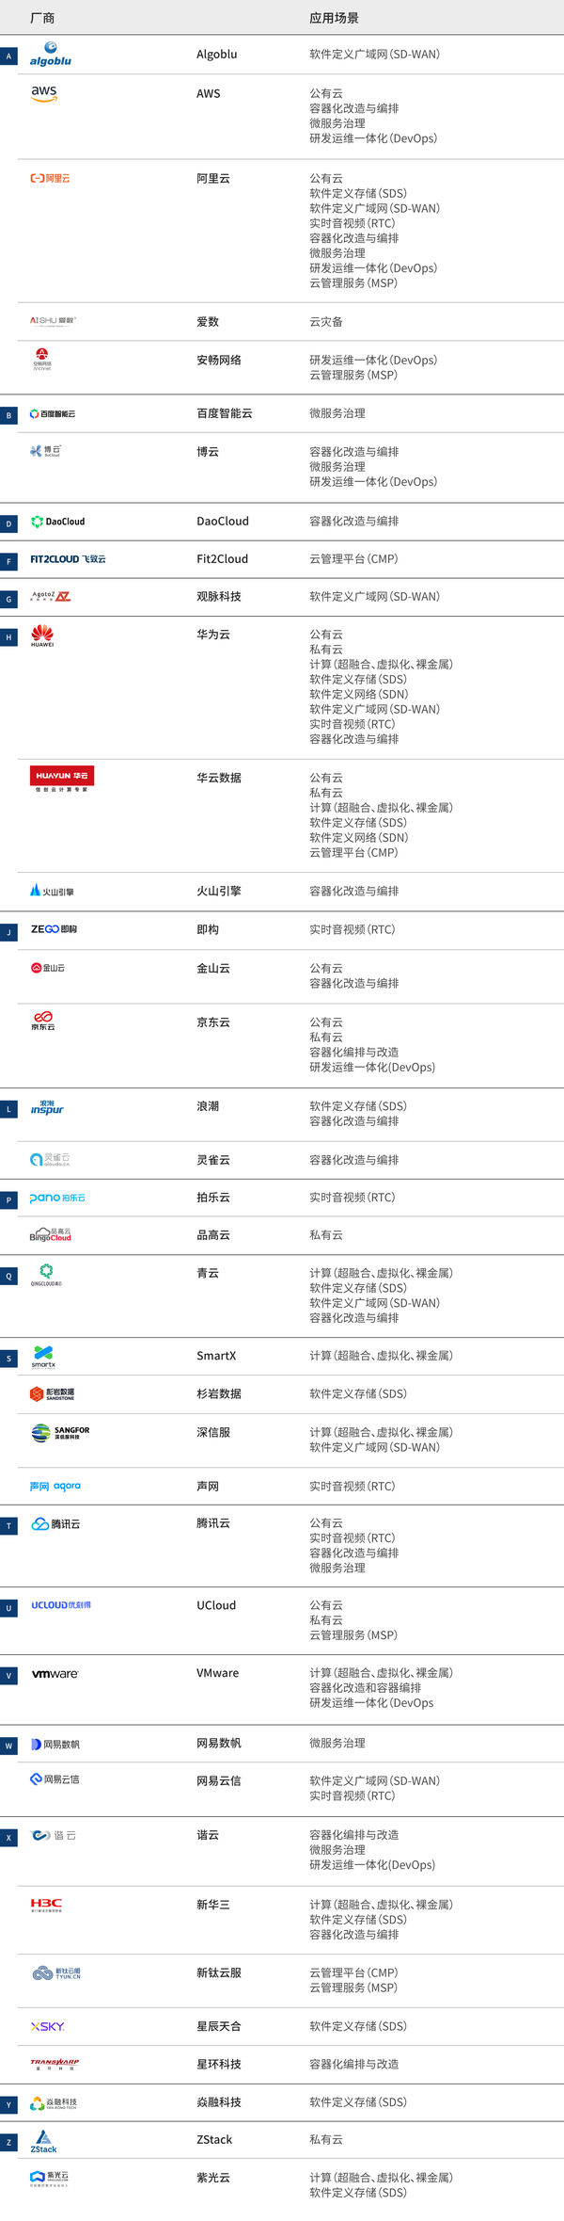
Task: Click the 京东云 logo
Action: coord(43,1022)
